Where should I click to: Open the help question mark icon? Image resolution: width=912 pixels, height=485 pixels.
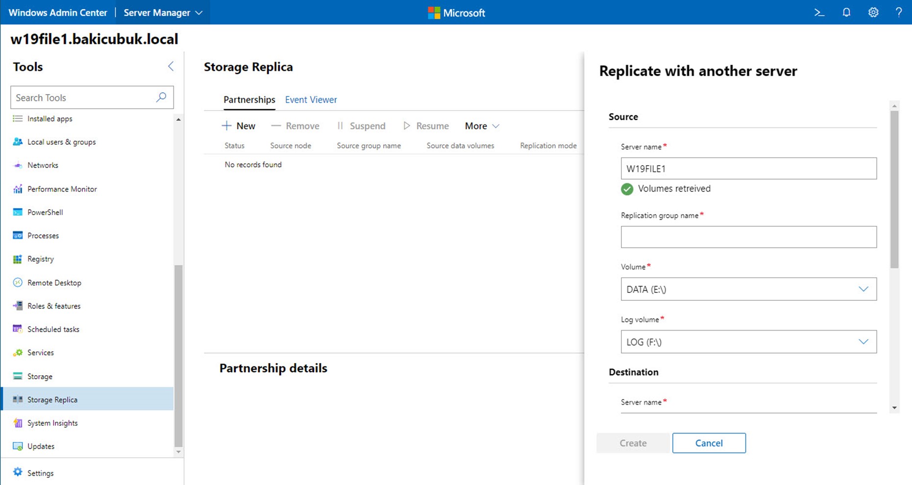[899, 13]
